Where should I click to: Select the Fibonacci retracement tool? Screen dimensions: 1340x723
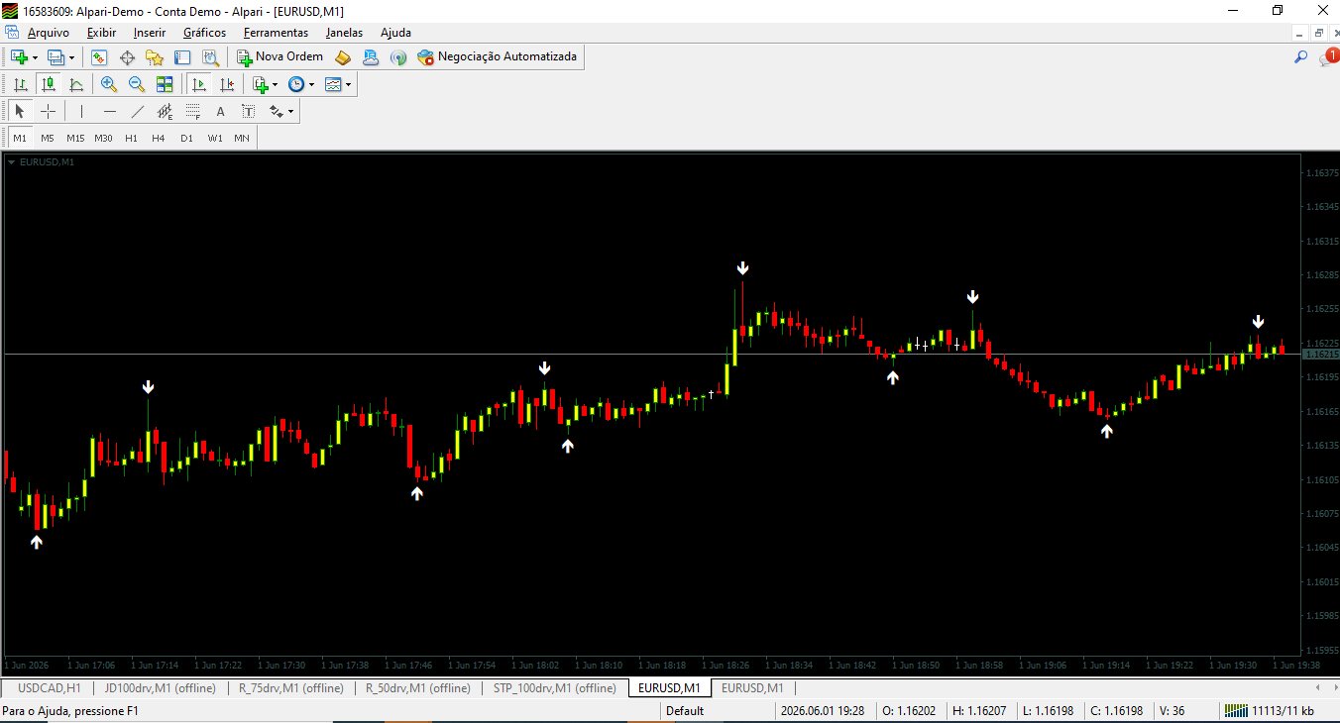[x=193, y=111]
